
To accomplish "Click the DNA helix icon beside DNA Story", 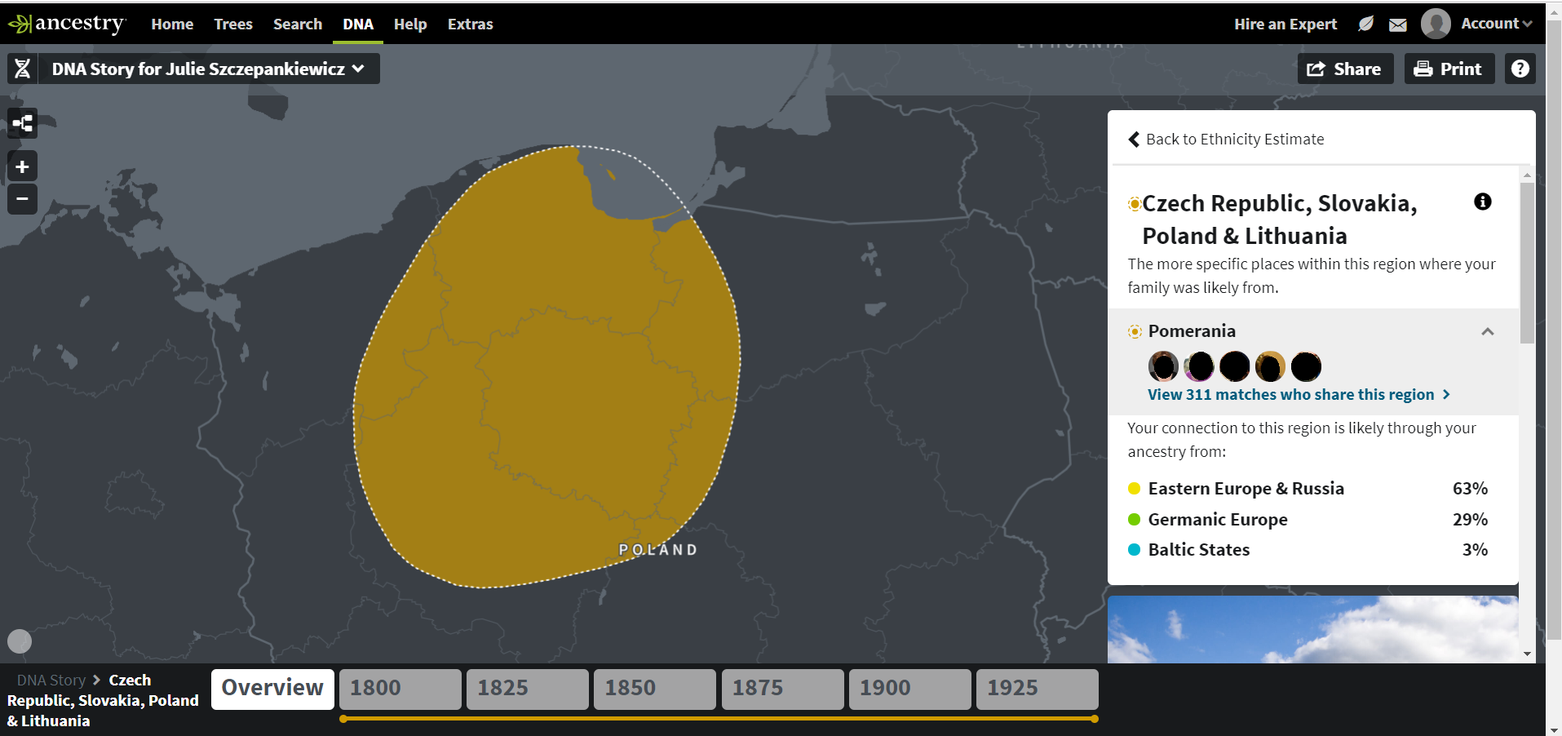I will [22, 68].
